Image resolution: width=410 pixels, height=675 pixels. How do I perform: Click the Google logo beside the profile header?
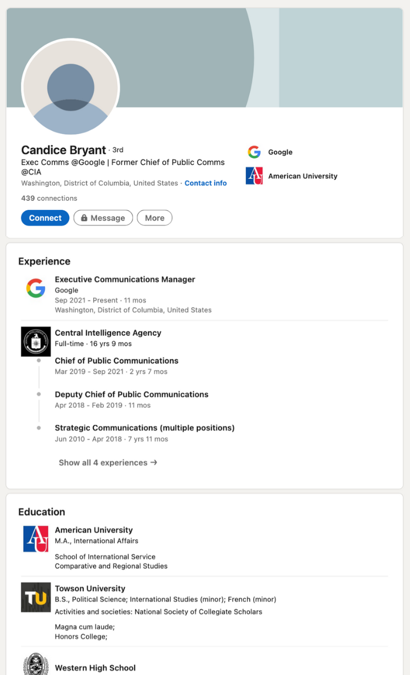point(254,152)
